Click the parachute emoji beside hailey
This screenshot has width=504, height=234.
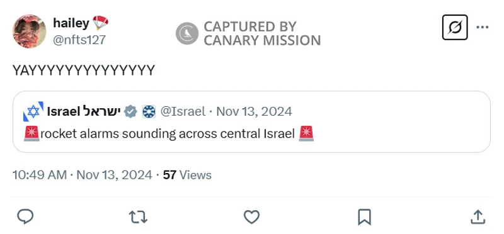101,23
